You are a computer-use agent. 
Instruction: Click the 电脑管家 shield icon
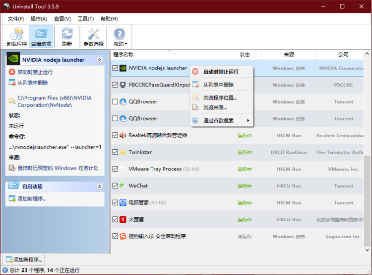[x=123, y=203]
